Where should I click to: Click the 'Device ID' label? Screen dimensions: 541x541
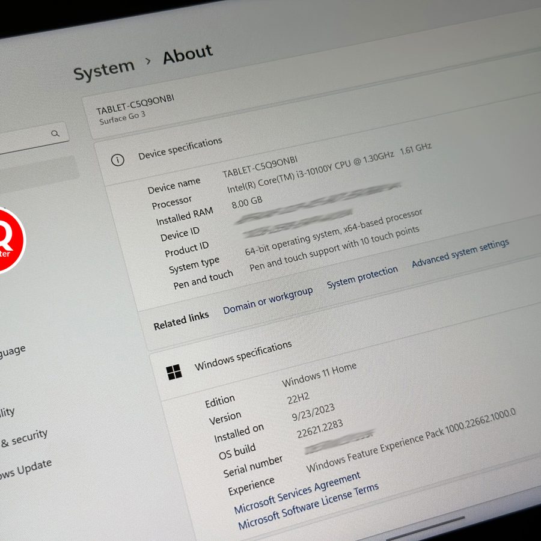(x=180, y=234)
